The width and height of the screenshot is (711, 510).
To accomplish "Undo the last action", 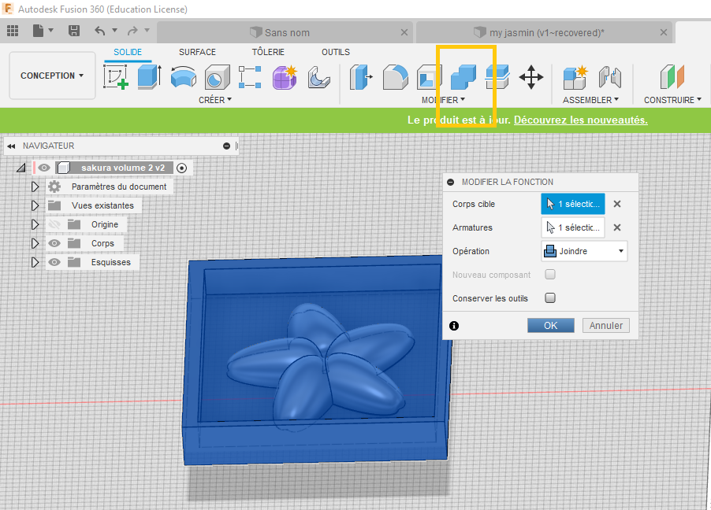I will (100, 31).
